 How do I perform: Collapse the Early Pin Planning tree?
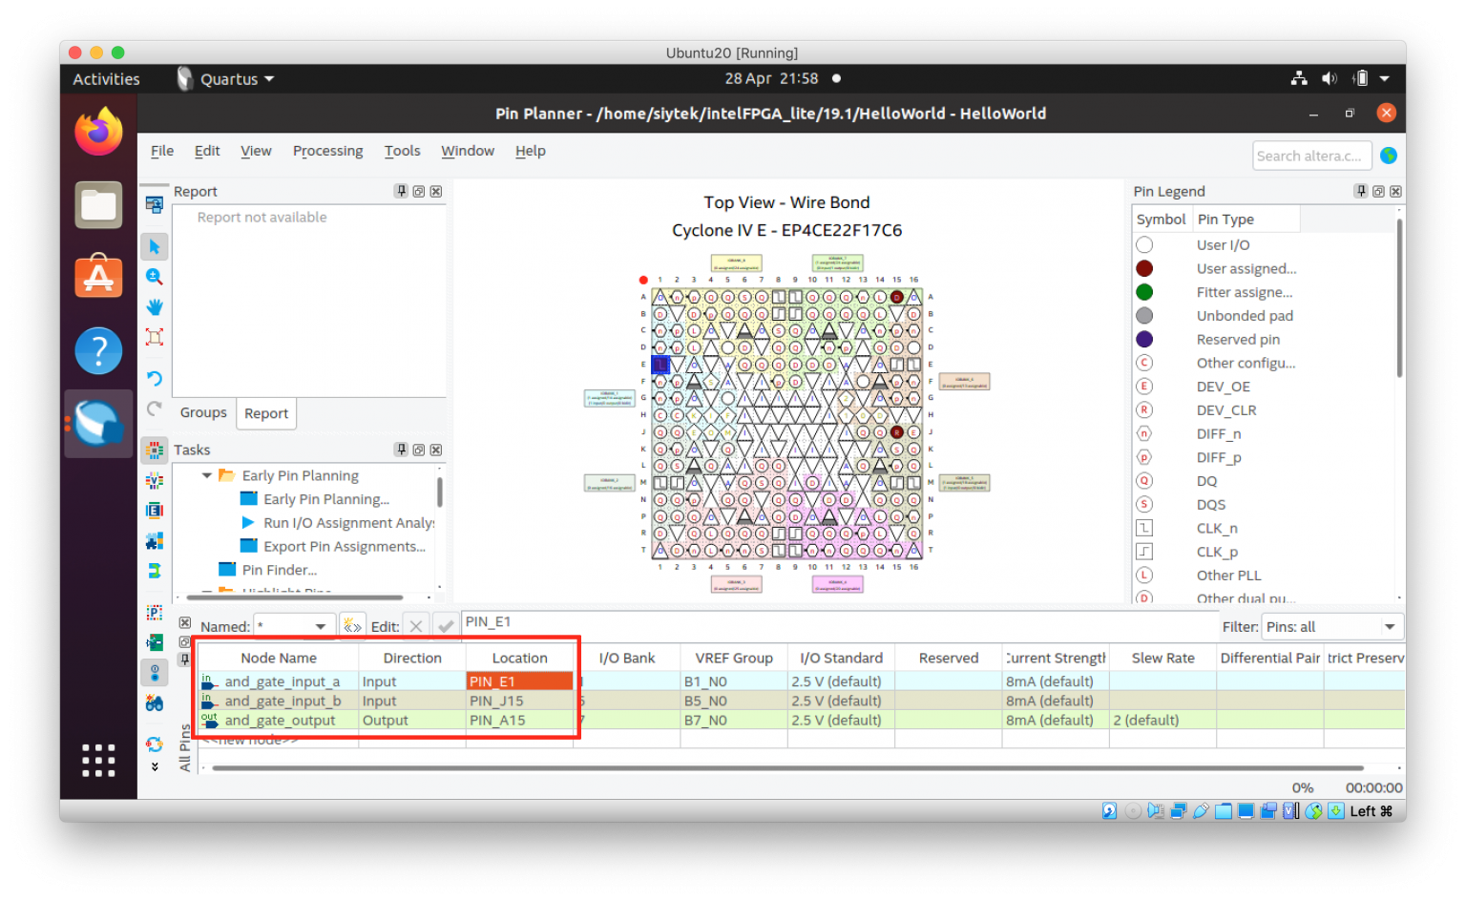[x=207, y=474]
